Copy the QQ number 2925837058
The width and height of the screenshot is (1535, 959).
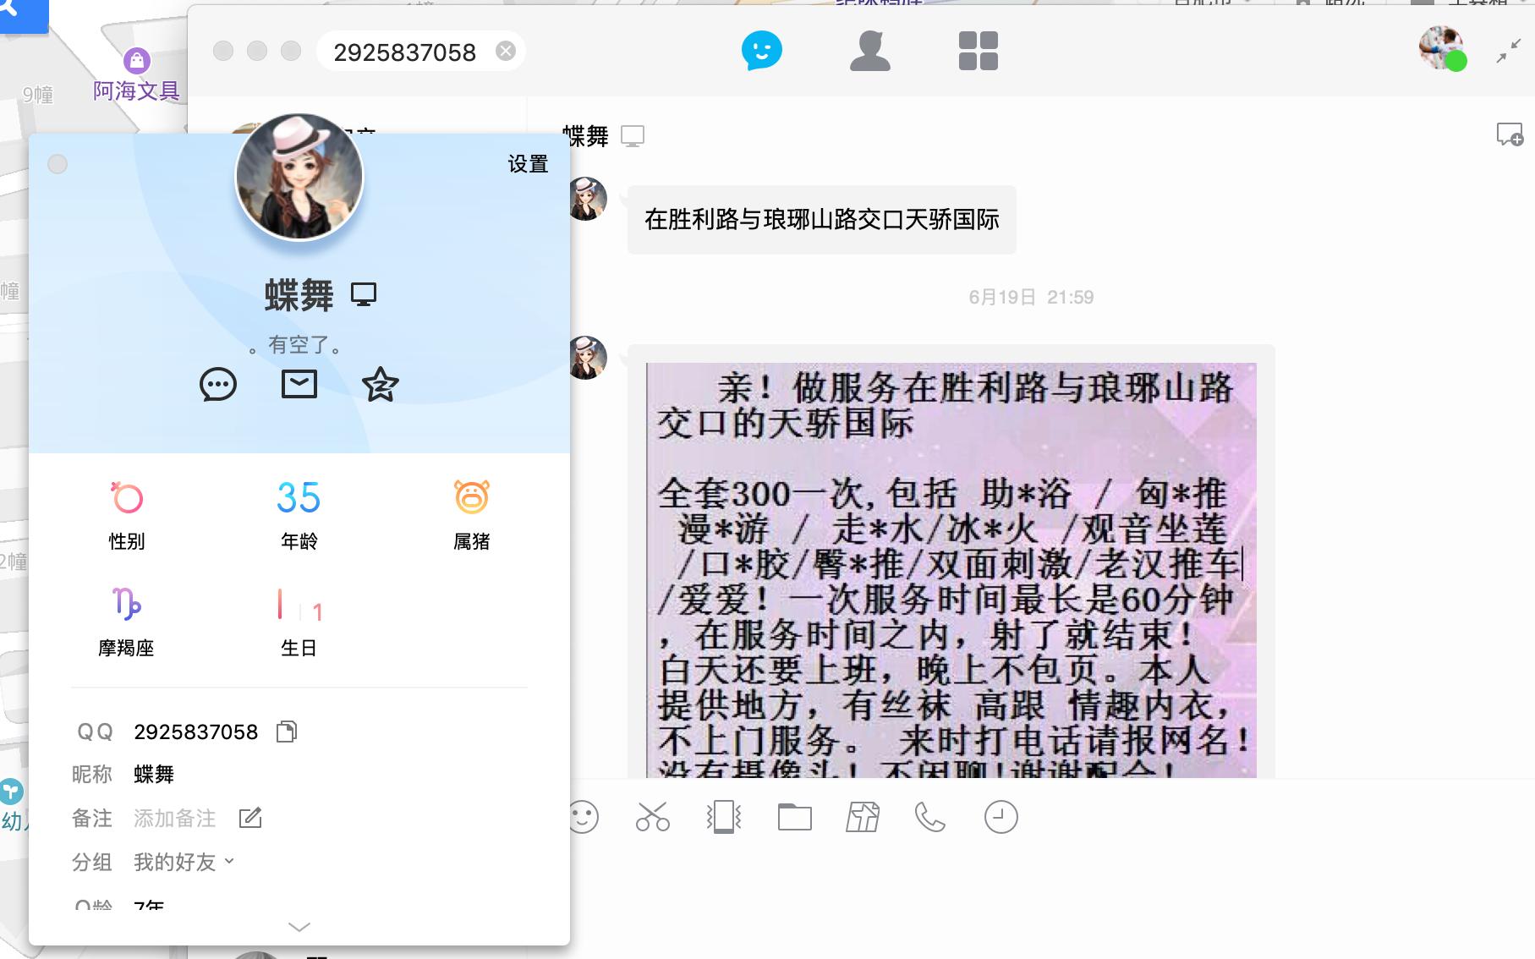click(x=287, y=732)
